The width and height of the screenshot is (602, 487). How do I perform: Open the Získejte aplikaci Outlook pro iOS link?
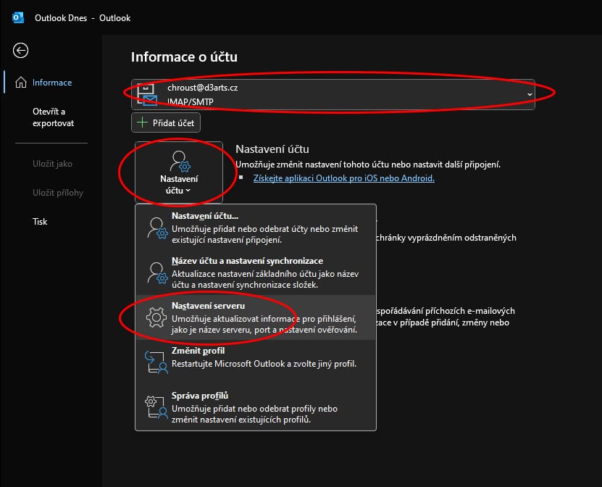(343, 178)
